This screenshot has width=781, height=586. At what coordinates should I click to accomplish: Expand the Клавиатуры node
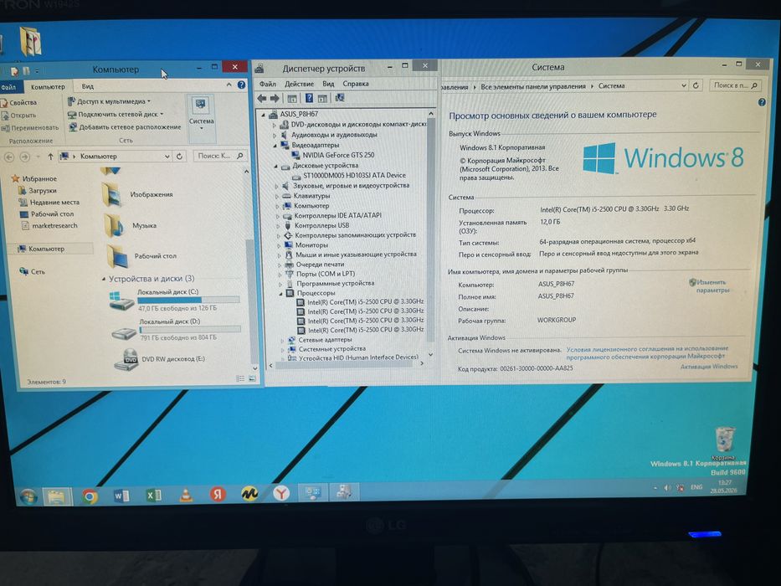(x=277, y=197)
